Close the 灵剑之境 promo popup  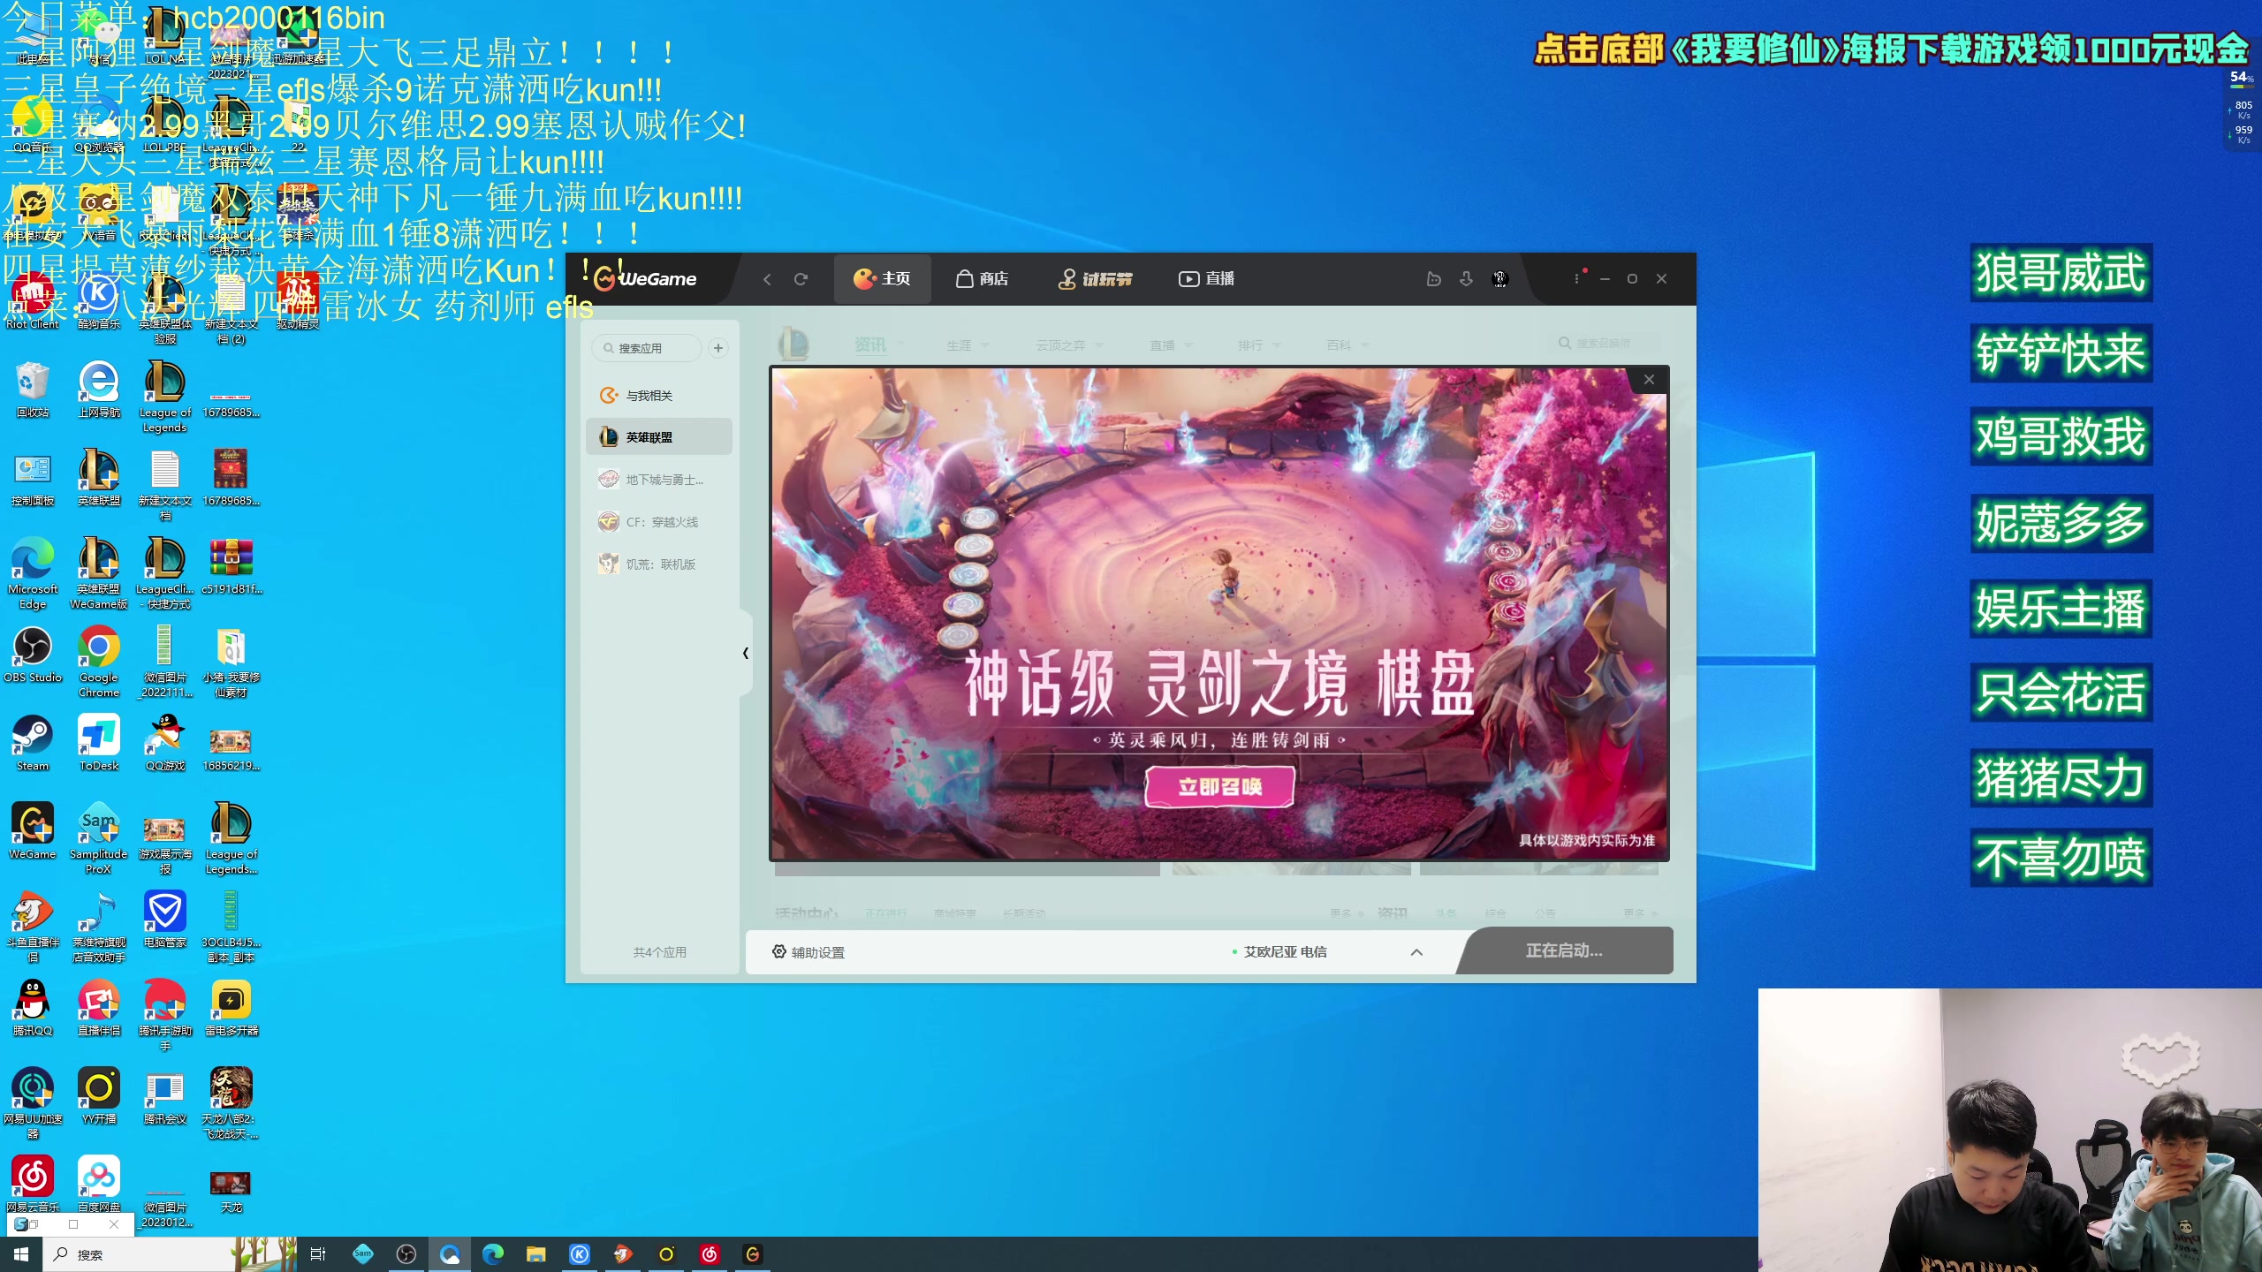(x=1649, y=380)
